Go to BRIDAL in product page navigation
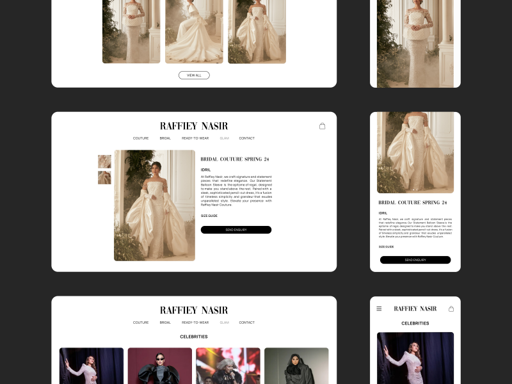 pos(165,138)
